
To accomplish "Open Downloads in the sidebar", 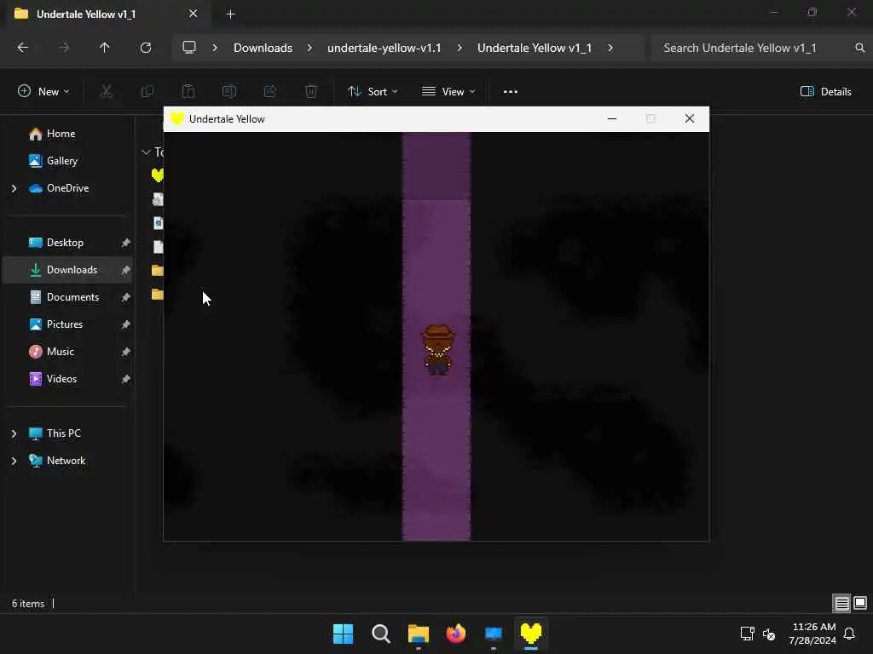I will pyautogui.click(x=72, y=270).
